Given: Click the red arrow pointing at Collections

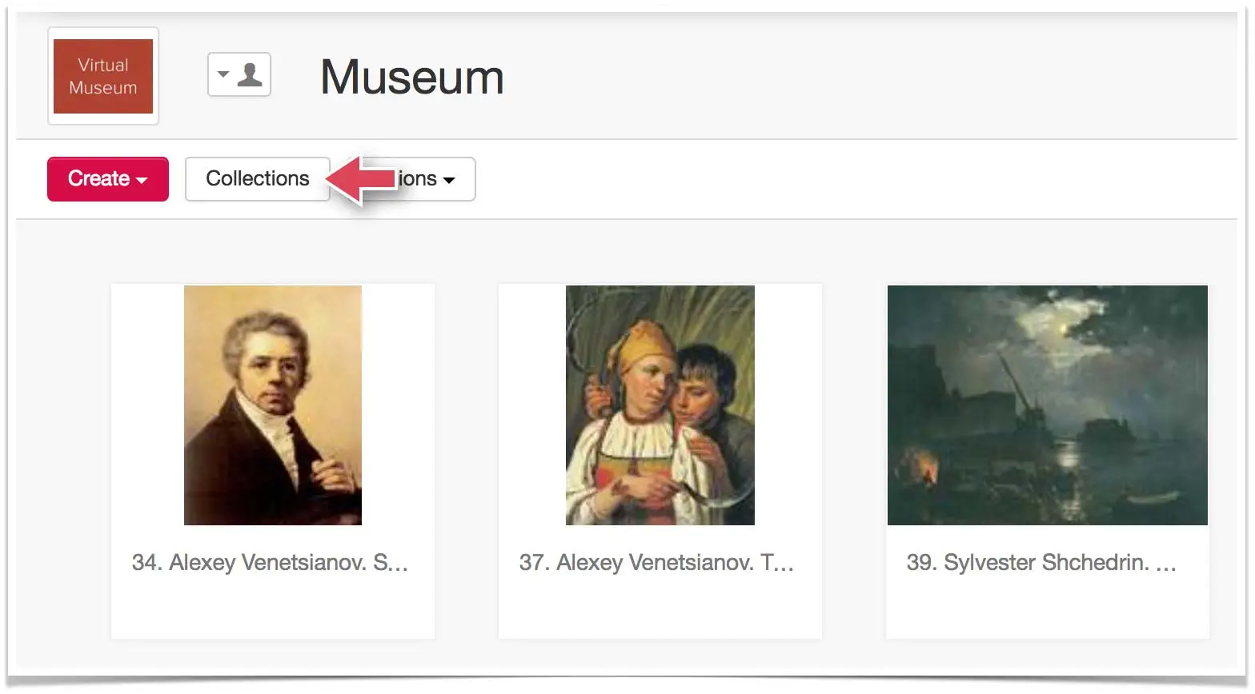Looking at the screenshot, I should click(x=362, y=179).
